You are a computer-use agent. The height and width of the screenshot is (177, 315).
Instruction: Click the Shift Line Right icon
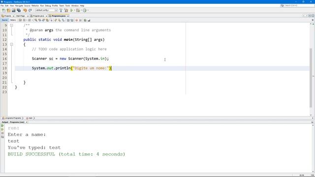click(x=72, y=20)
